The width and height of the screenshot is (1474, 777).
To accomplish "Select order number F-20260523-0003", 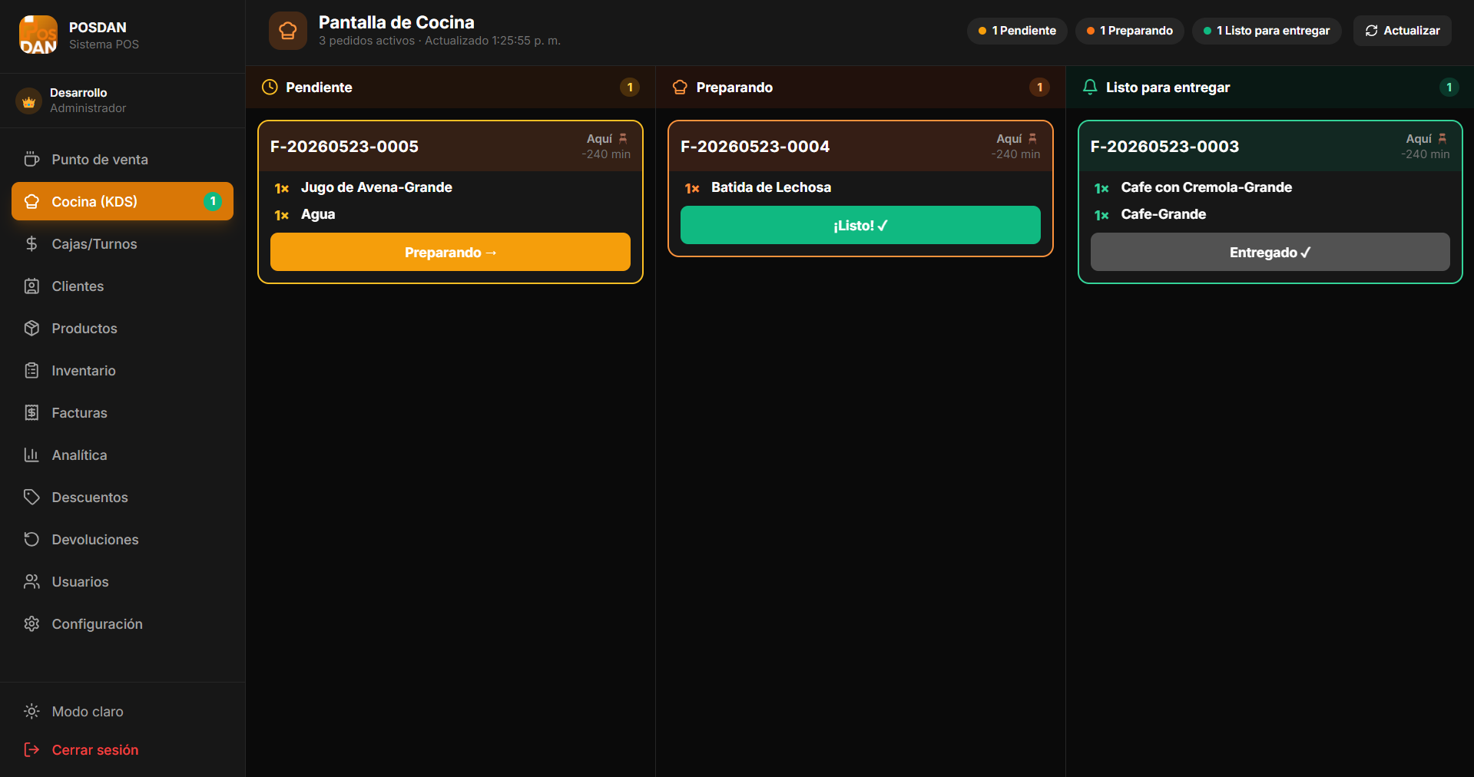I will (1164, 146).
